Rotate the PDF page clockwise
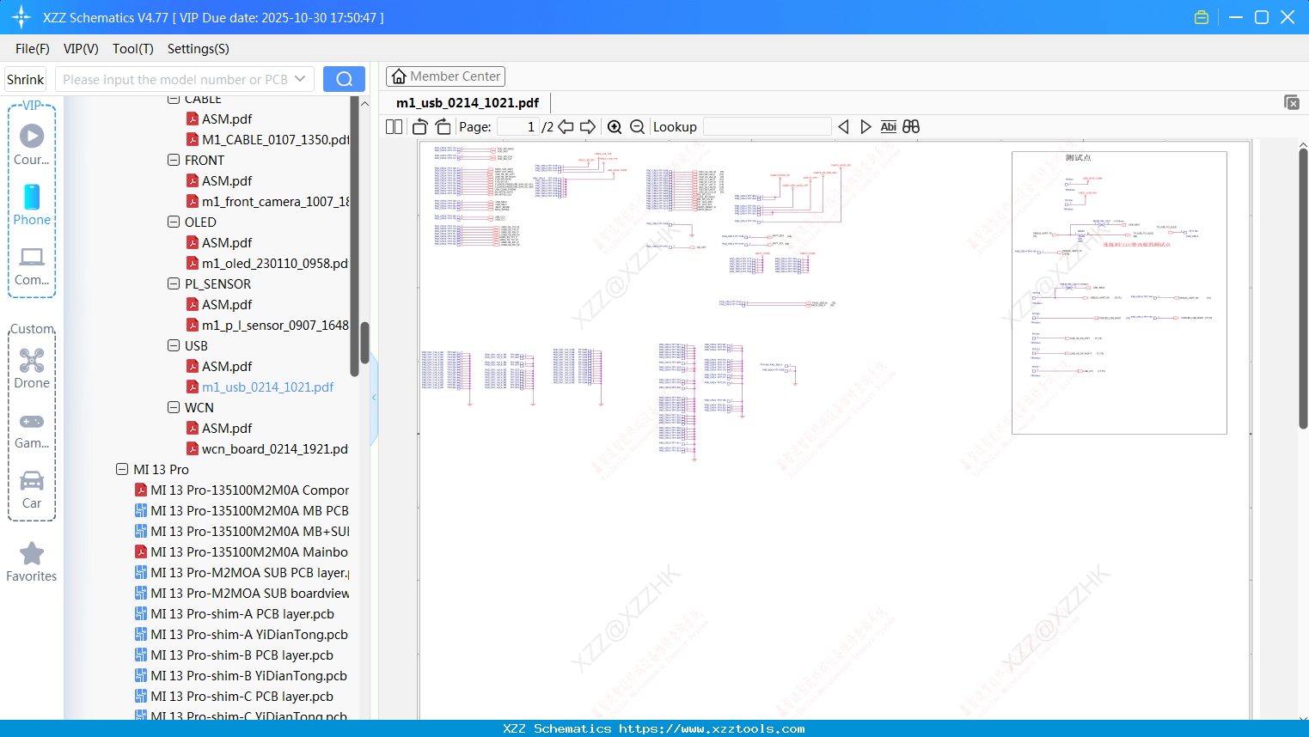The height and width of the screenshot is (737, 1309). (443, 126)
